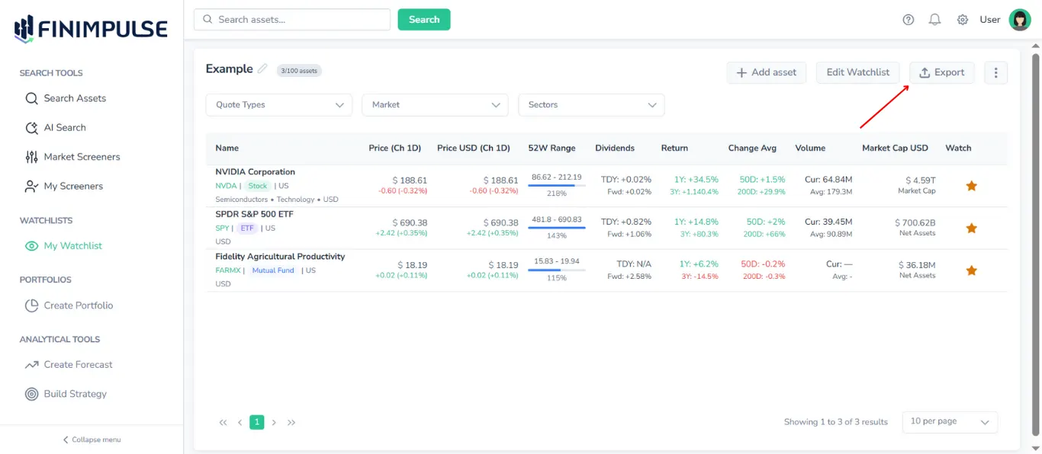Open notifications bell icon
Screen dimensions: 1042x454
point(934,20)
